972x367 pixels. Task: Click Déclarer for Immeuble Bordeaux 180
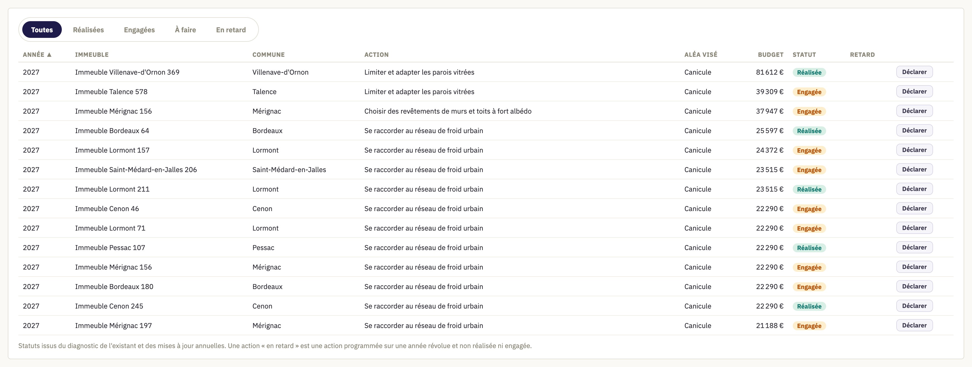[x=914, y=287]
